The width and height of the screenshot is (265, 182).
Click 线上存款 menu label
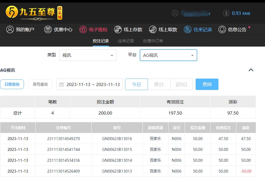[x=133, y=30]
